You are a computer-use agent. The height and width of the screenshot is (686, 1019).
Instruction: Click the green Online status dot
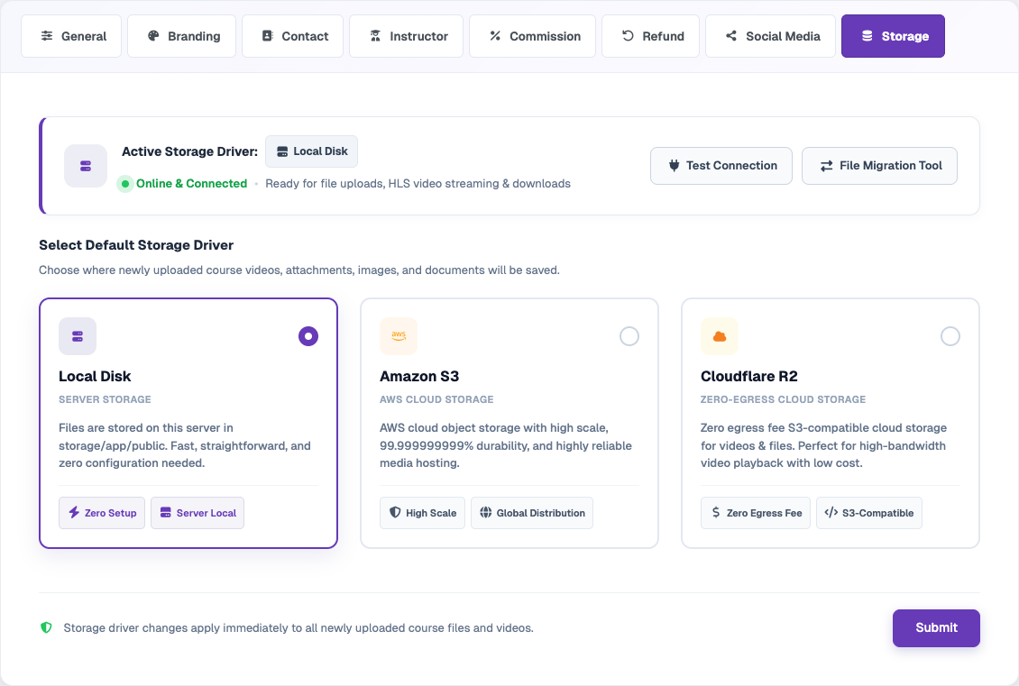point(125,184)
